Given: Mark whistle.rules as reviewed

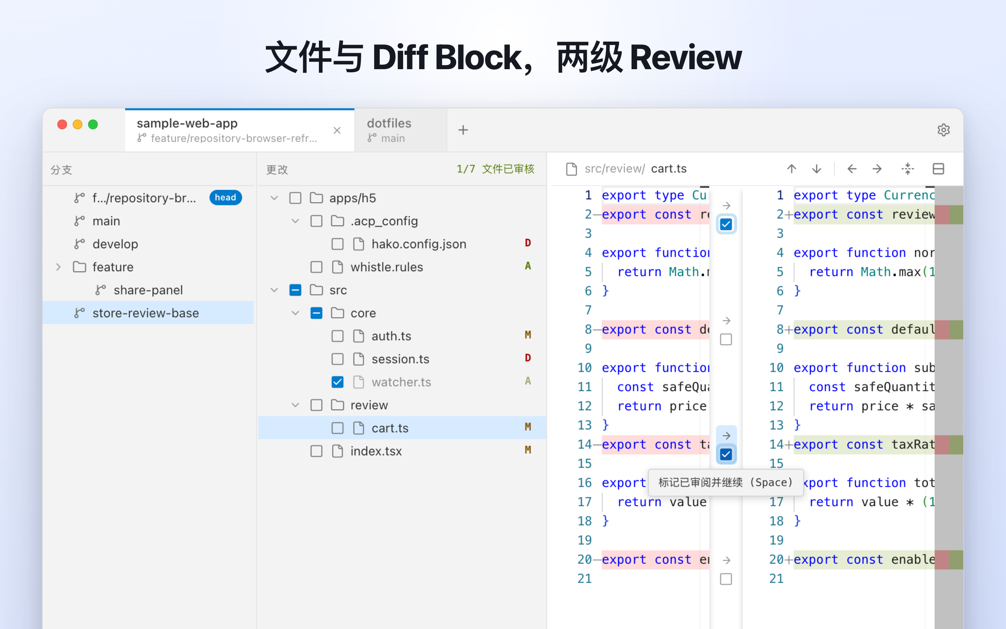Looking at the screenshot, I should [x=316, y=267].
